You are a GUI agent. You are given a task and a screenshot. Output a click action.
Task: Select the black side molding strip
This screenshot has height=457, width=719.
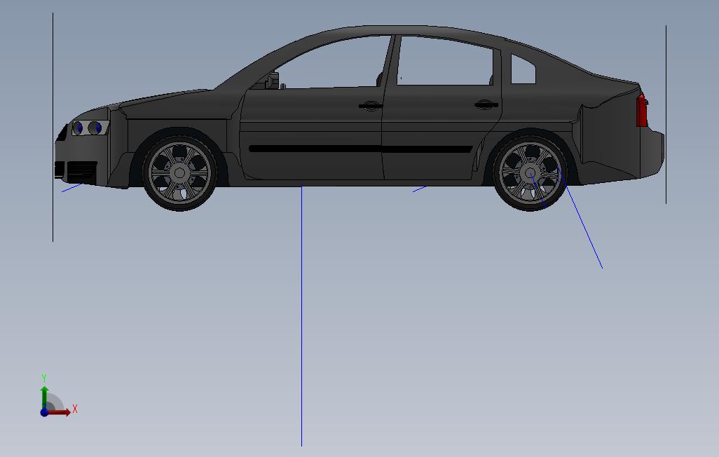pyautogui.click(x=360, y=149)
